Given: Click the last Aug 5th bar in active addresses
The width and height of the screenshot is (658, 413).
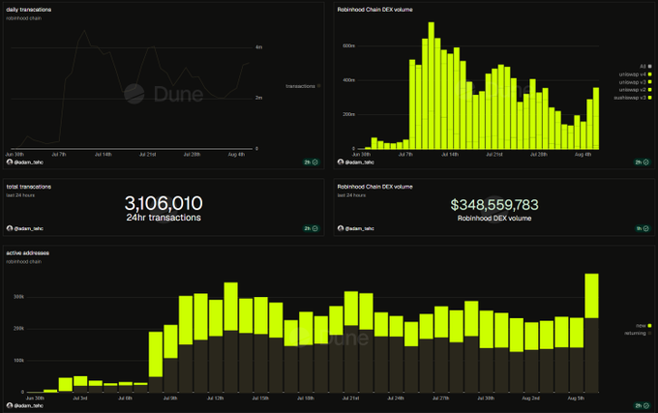Looking at the screenshot, I should [x=591, y=333].
